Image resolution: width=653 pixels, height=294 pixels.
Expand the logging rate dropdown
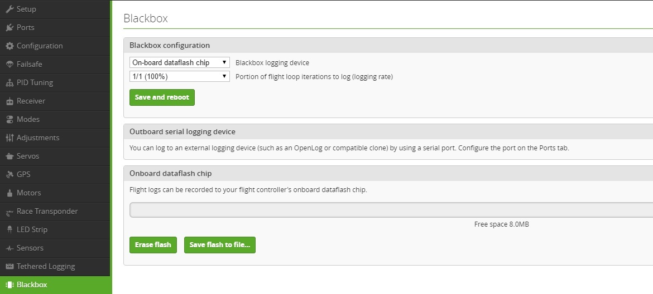point(179,76)
